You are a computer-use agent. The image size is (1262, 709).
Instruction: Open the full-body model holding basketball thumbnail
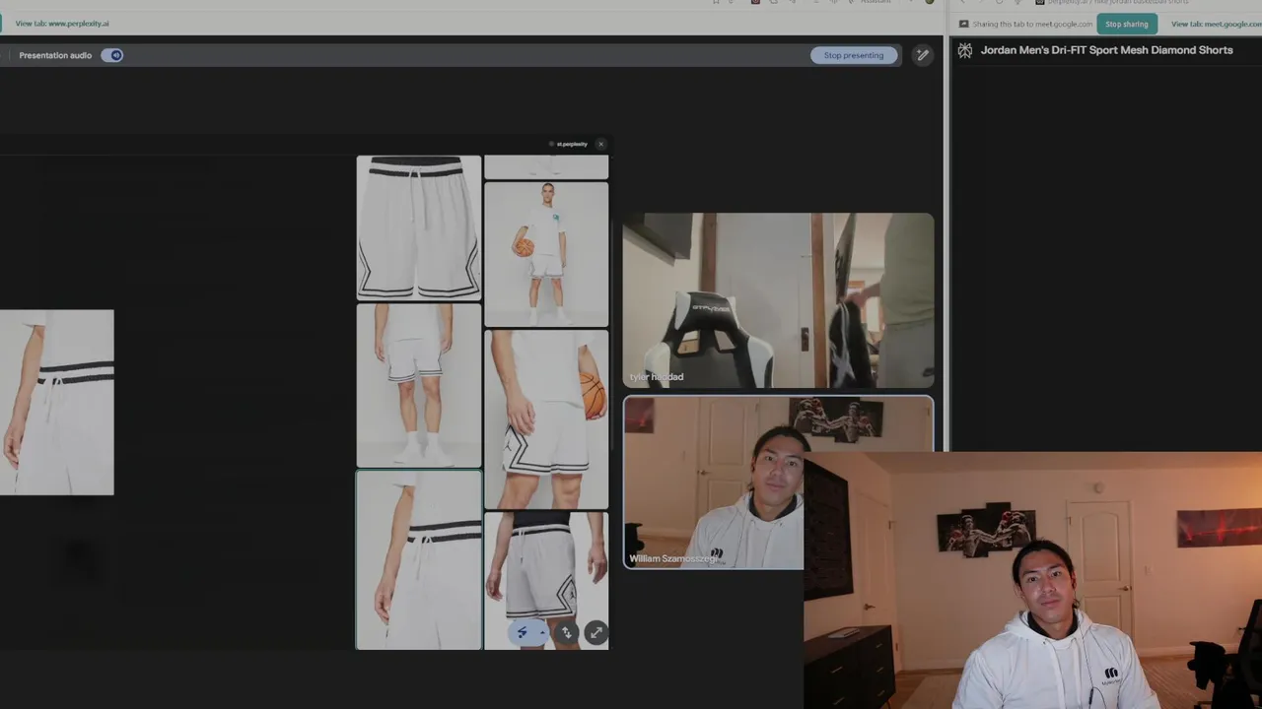(x=546, y=254)
